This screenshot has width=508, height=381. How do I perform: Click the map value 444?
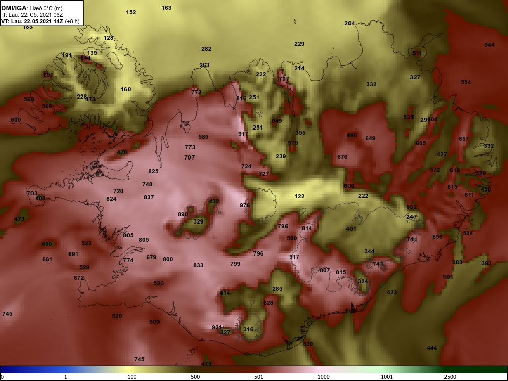click(432, 348)
